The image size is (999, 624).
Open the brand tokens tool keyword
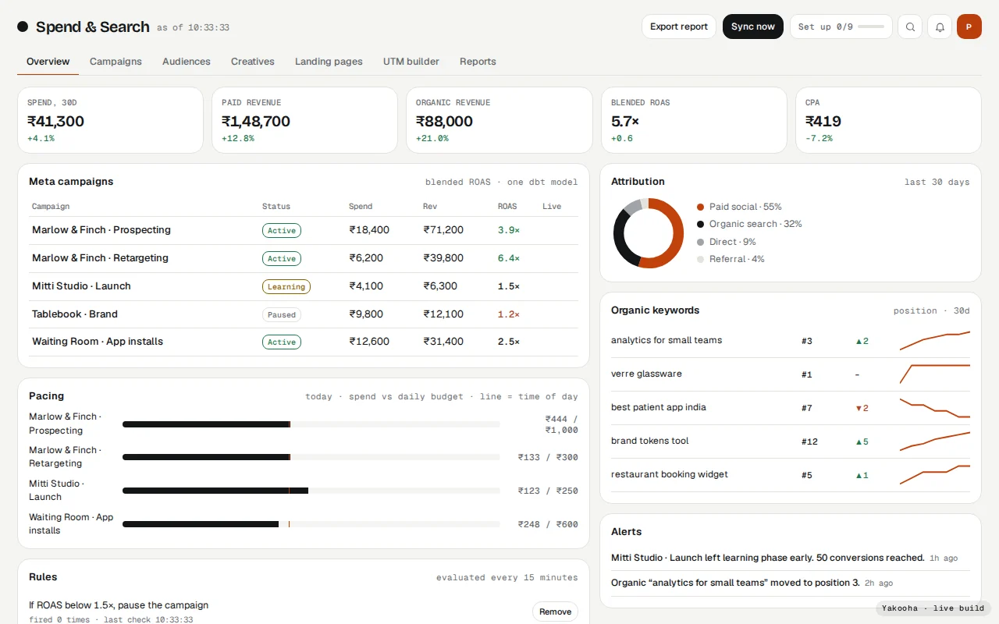click(791, 441)
